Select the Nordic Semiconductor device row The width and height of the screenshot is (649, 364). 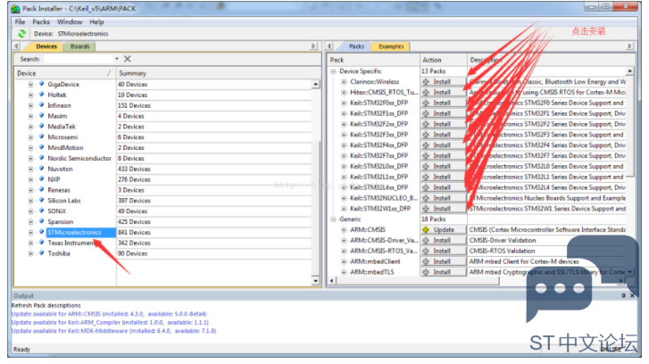pos(162,158)
